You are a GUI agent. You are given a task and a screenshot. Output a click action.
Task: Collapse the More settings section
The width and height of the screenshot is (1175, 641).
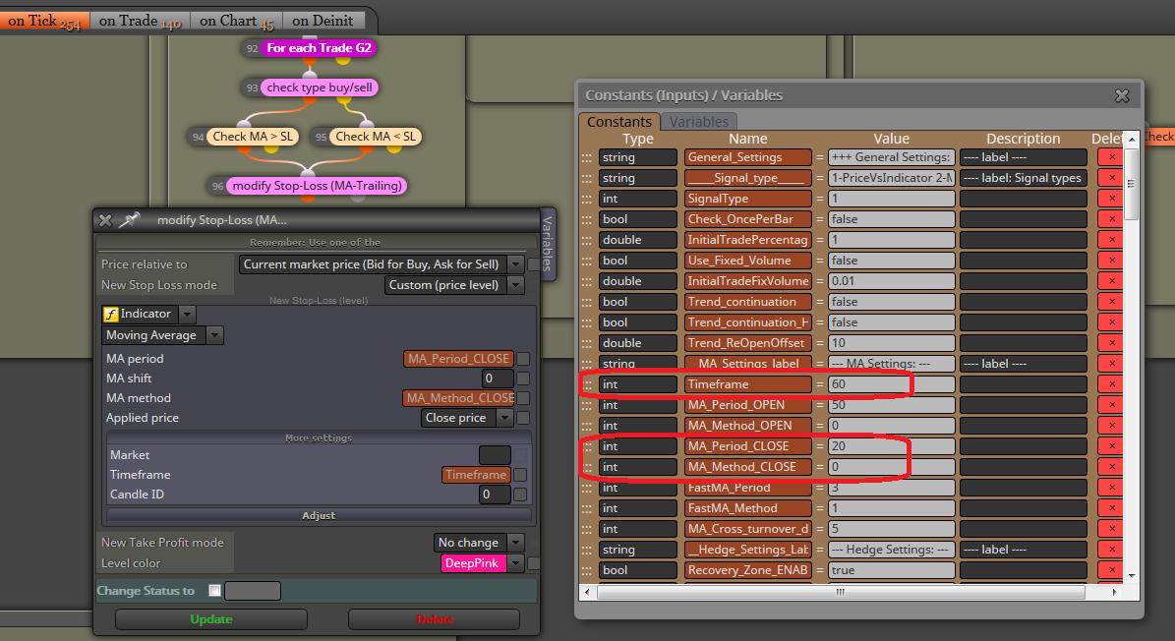[319, 438]
